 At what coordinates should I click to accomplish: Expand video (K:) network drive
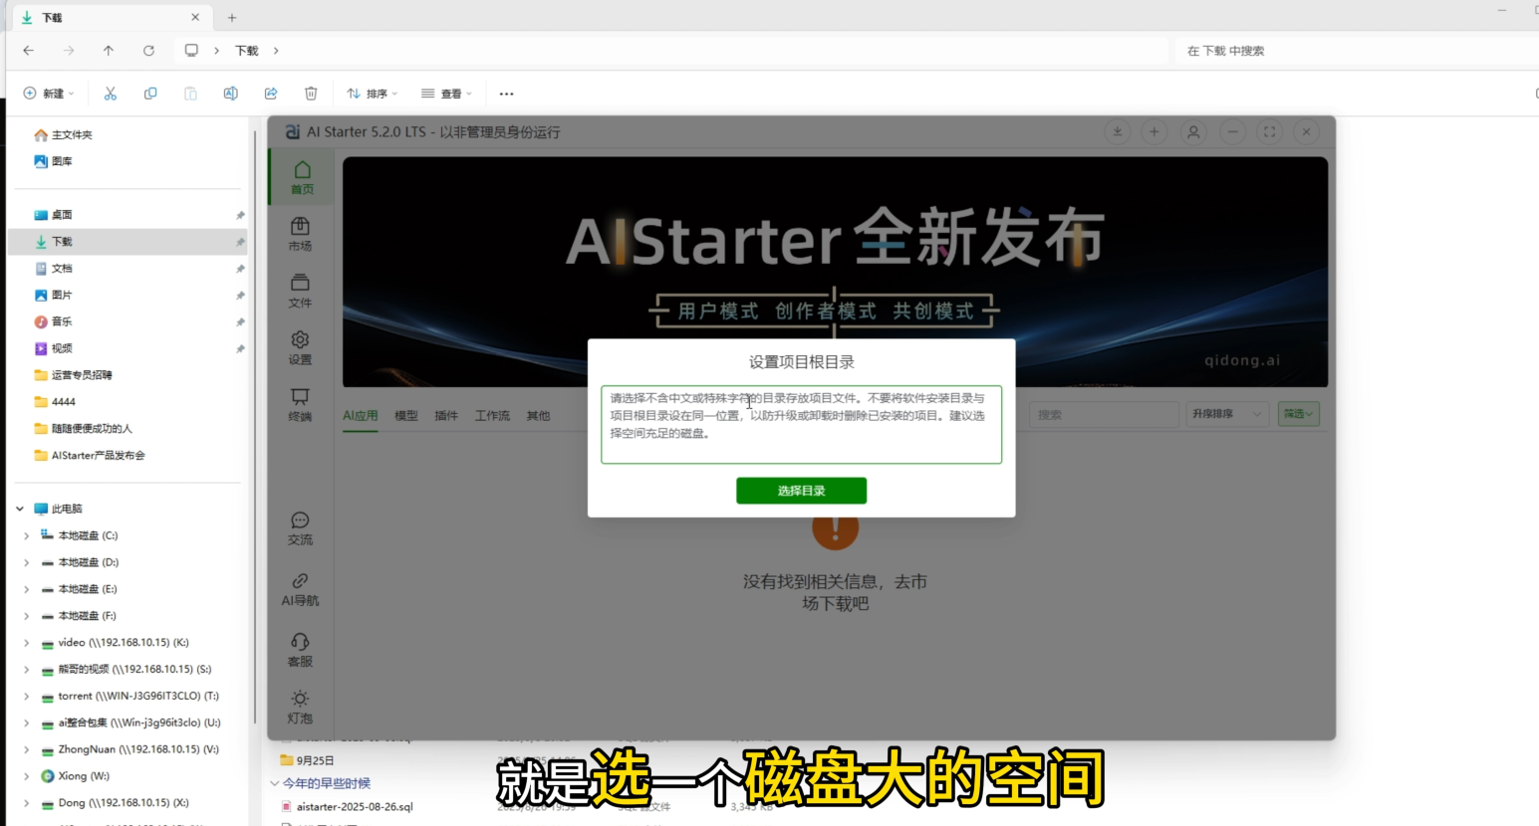27,643
